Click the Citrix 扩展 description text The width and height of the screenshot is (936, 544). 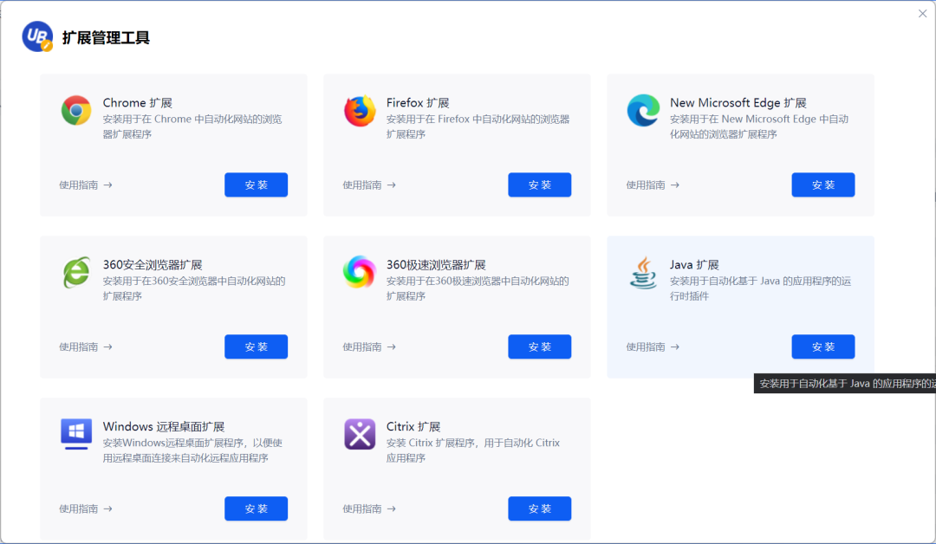473,450
